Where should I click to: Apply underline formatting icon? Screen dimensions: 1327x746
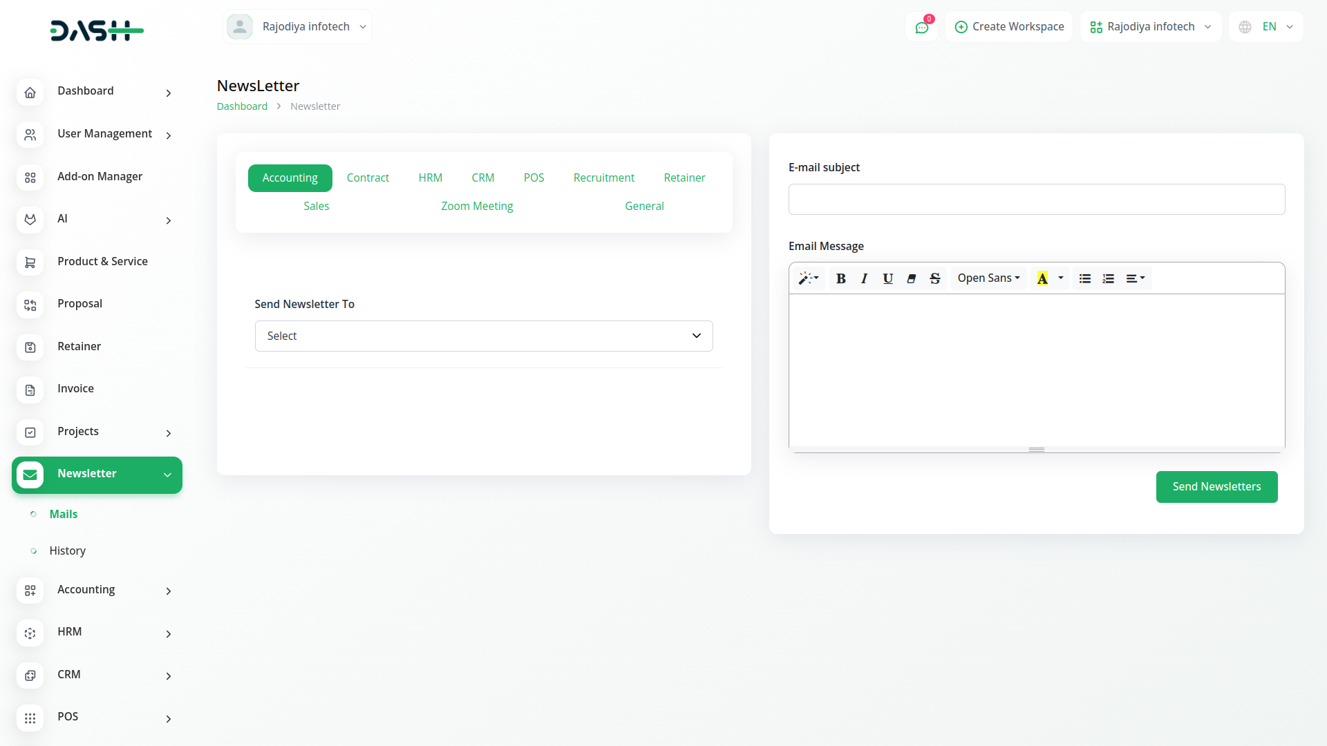click(887, 278)
